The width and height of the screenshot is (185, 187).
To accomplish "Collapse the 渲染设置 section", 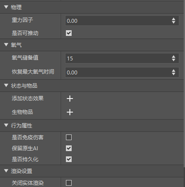I will 6,171.
